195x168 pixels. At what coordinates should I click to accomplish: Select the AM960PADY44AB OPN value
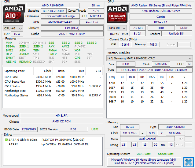60,22
